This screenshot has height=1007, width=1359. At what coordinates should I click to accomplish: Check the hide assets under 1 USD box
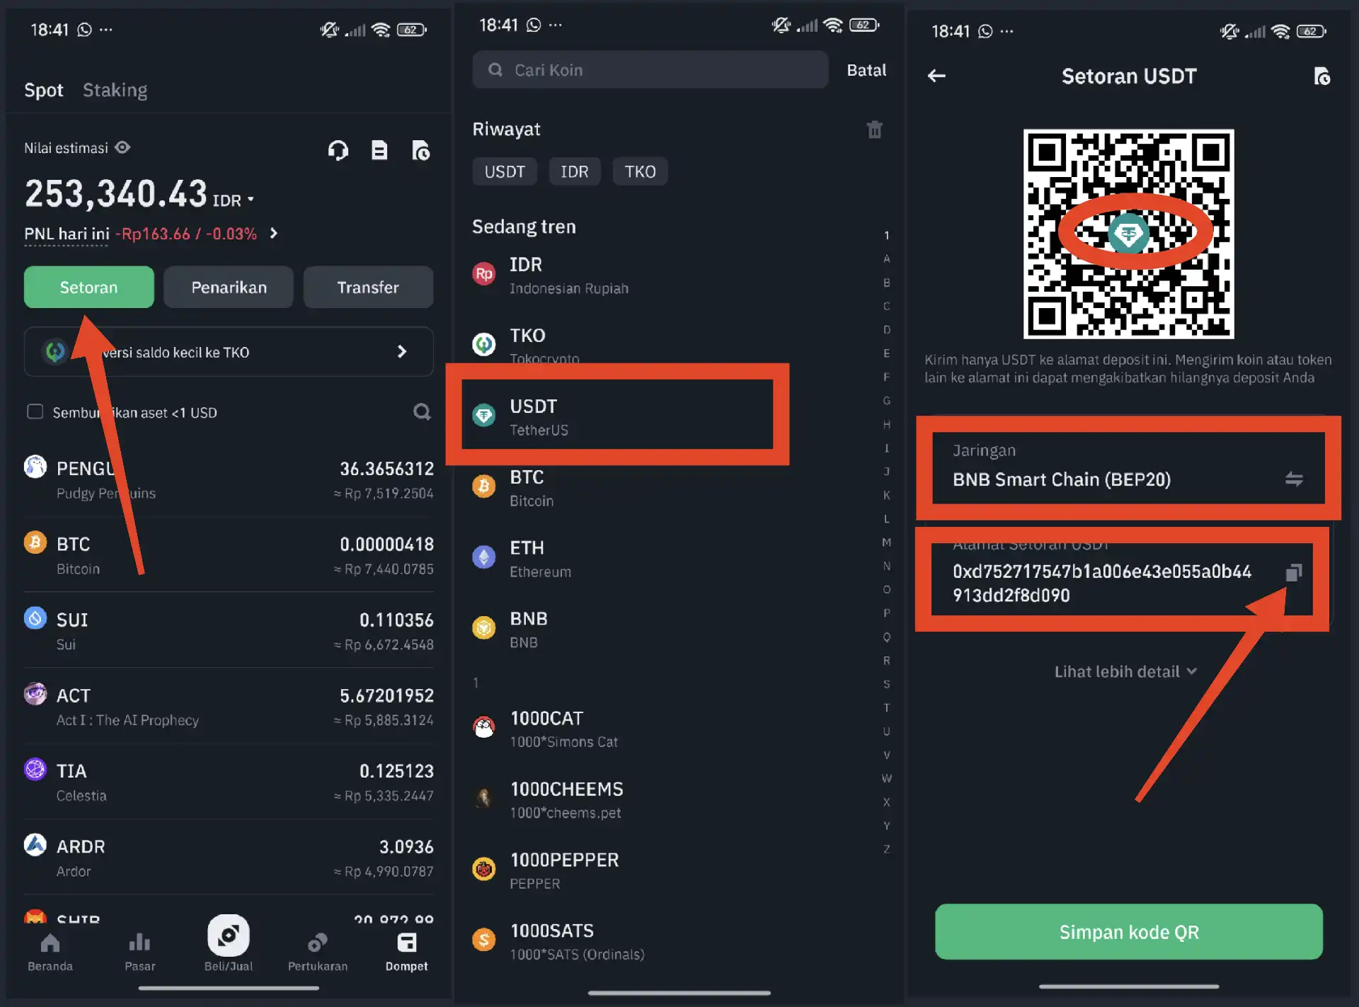coord(35,411)
